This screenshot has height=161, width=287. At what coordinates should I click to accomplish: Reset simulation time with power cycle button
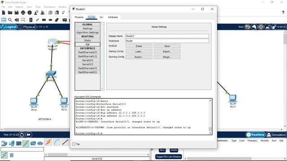22,135
